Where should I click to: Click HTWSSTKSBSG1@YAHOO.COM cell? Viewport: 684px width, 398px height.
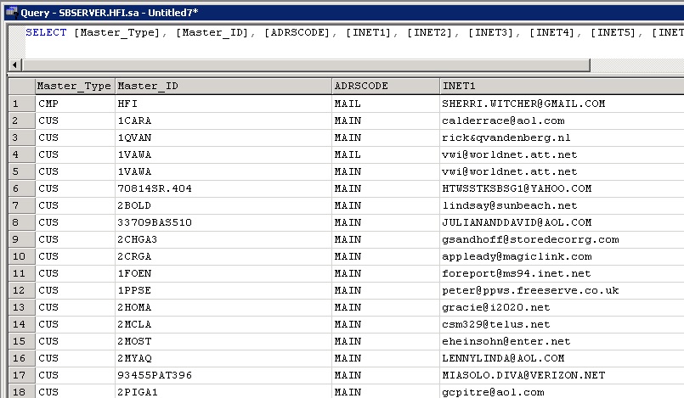click(x=562, y=188)
